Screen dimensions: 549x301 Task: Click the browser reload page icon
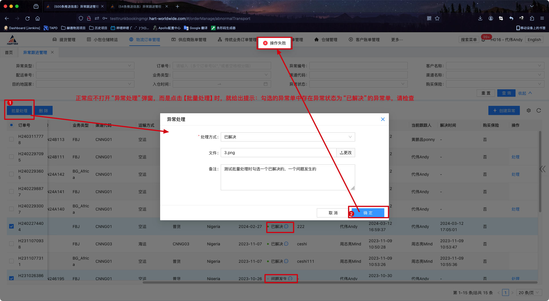tap(27, 19)
